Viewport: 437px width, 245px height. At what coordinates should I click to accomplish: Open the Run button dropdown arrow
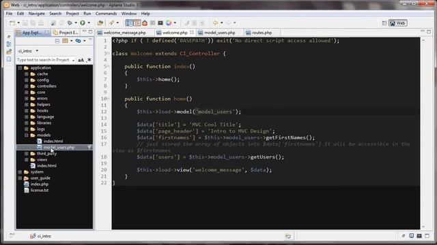[89, 23]
